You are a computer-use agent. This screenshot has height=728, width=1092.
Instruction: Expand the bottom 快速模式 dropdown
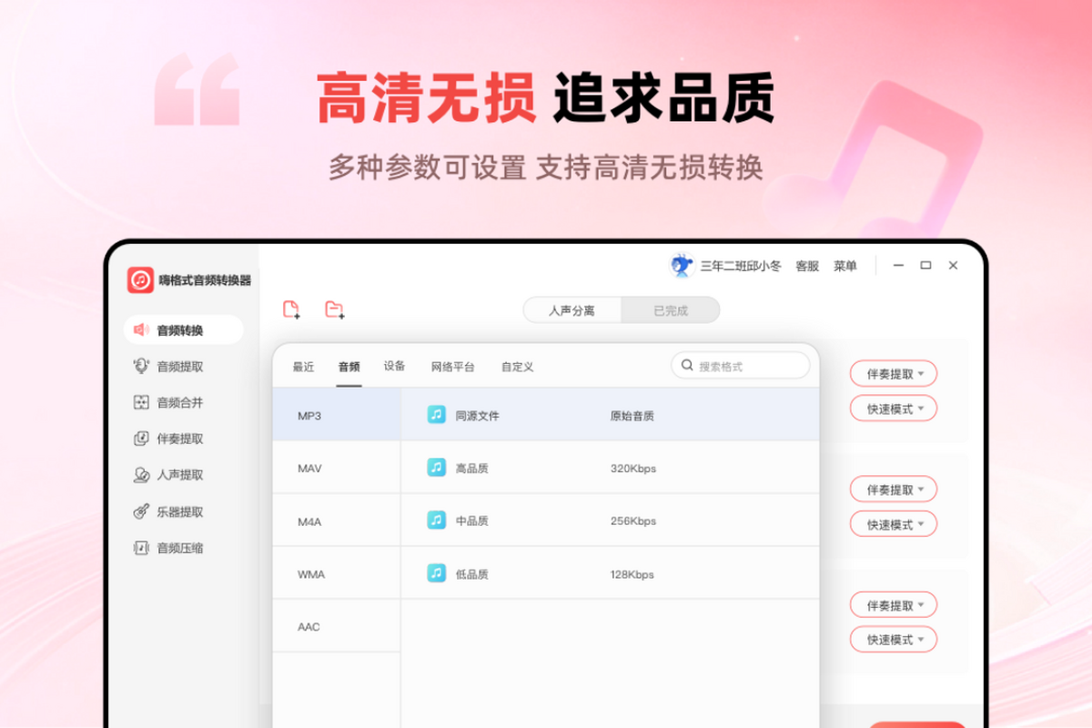point(892,639)
